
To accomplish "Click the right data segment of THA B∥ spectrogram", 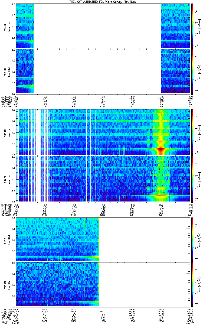I will (176, 71).
